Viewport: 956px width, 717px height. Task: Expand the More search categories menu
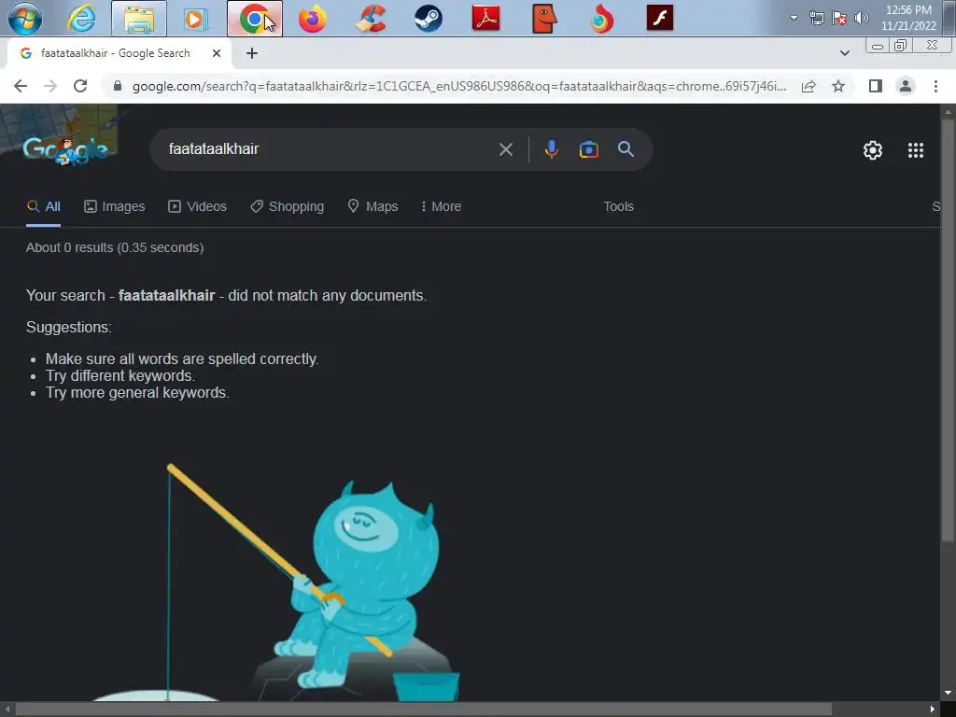point(441,206)
